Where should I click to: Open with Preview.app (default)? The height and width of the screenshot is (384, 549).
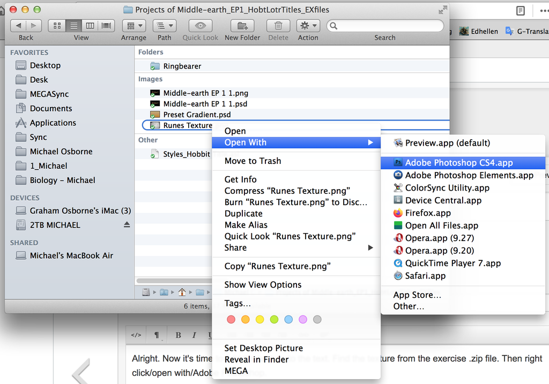coord(463,143)
